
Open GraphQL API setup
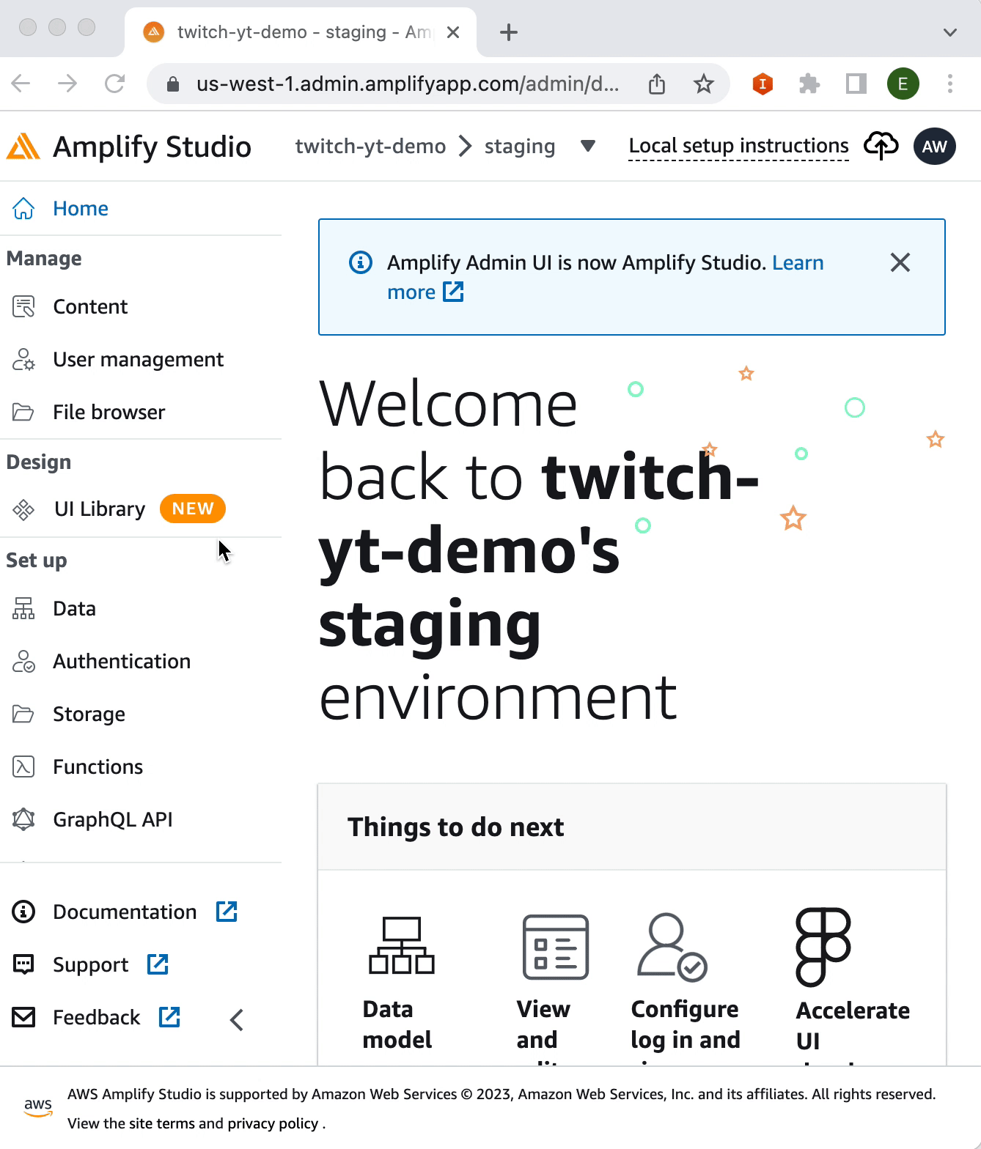click(x=113, y=820)
